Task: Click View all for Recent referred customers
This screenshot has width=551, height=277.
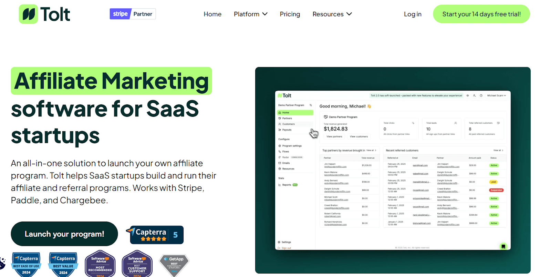Action: coord(498,150)
